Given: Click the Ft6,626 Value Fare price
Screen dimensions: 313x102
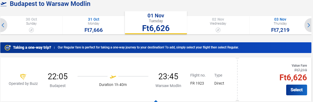Looking at the screenshot, I should [x=293, y=78].
